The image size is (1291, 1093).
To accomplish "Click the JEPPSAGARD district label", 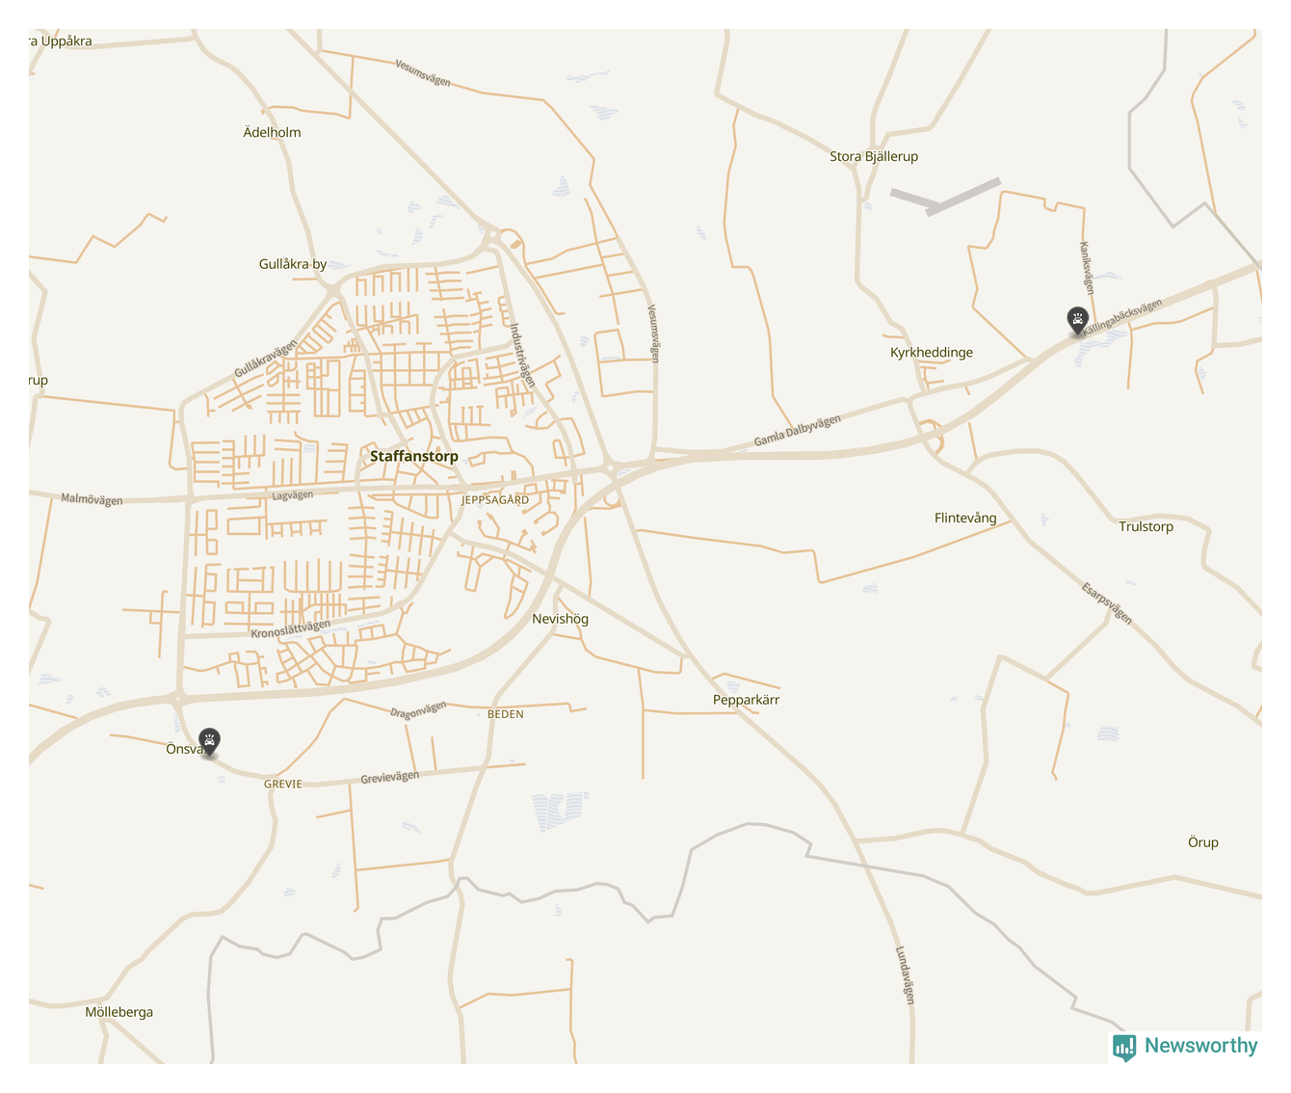I will pos(495,500).
